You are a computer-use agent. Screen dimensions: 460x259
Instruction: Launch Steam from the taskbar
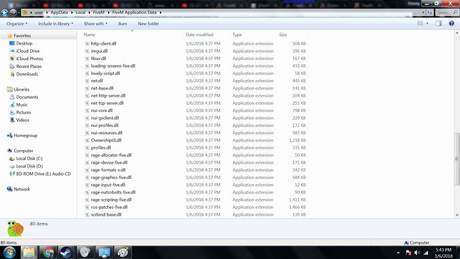[x=66, y=252]
